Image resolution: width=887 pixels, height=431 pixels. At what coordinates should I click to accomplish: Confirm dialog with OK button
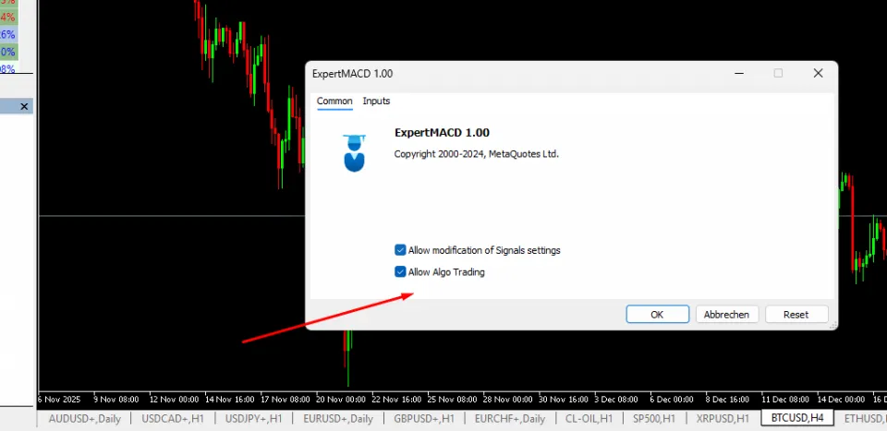pos(657,315)
